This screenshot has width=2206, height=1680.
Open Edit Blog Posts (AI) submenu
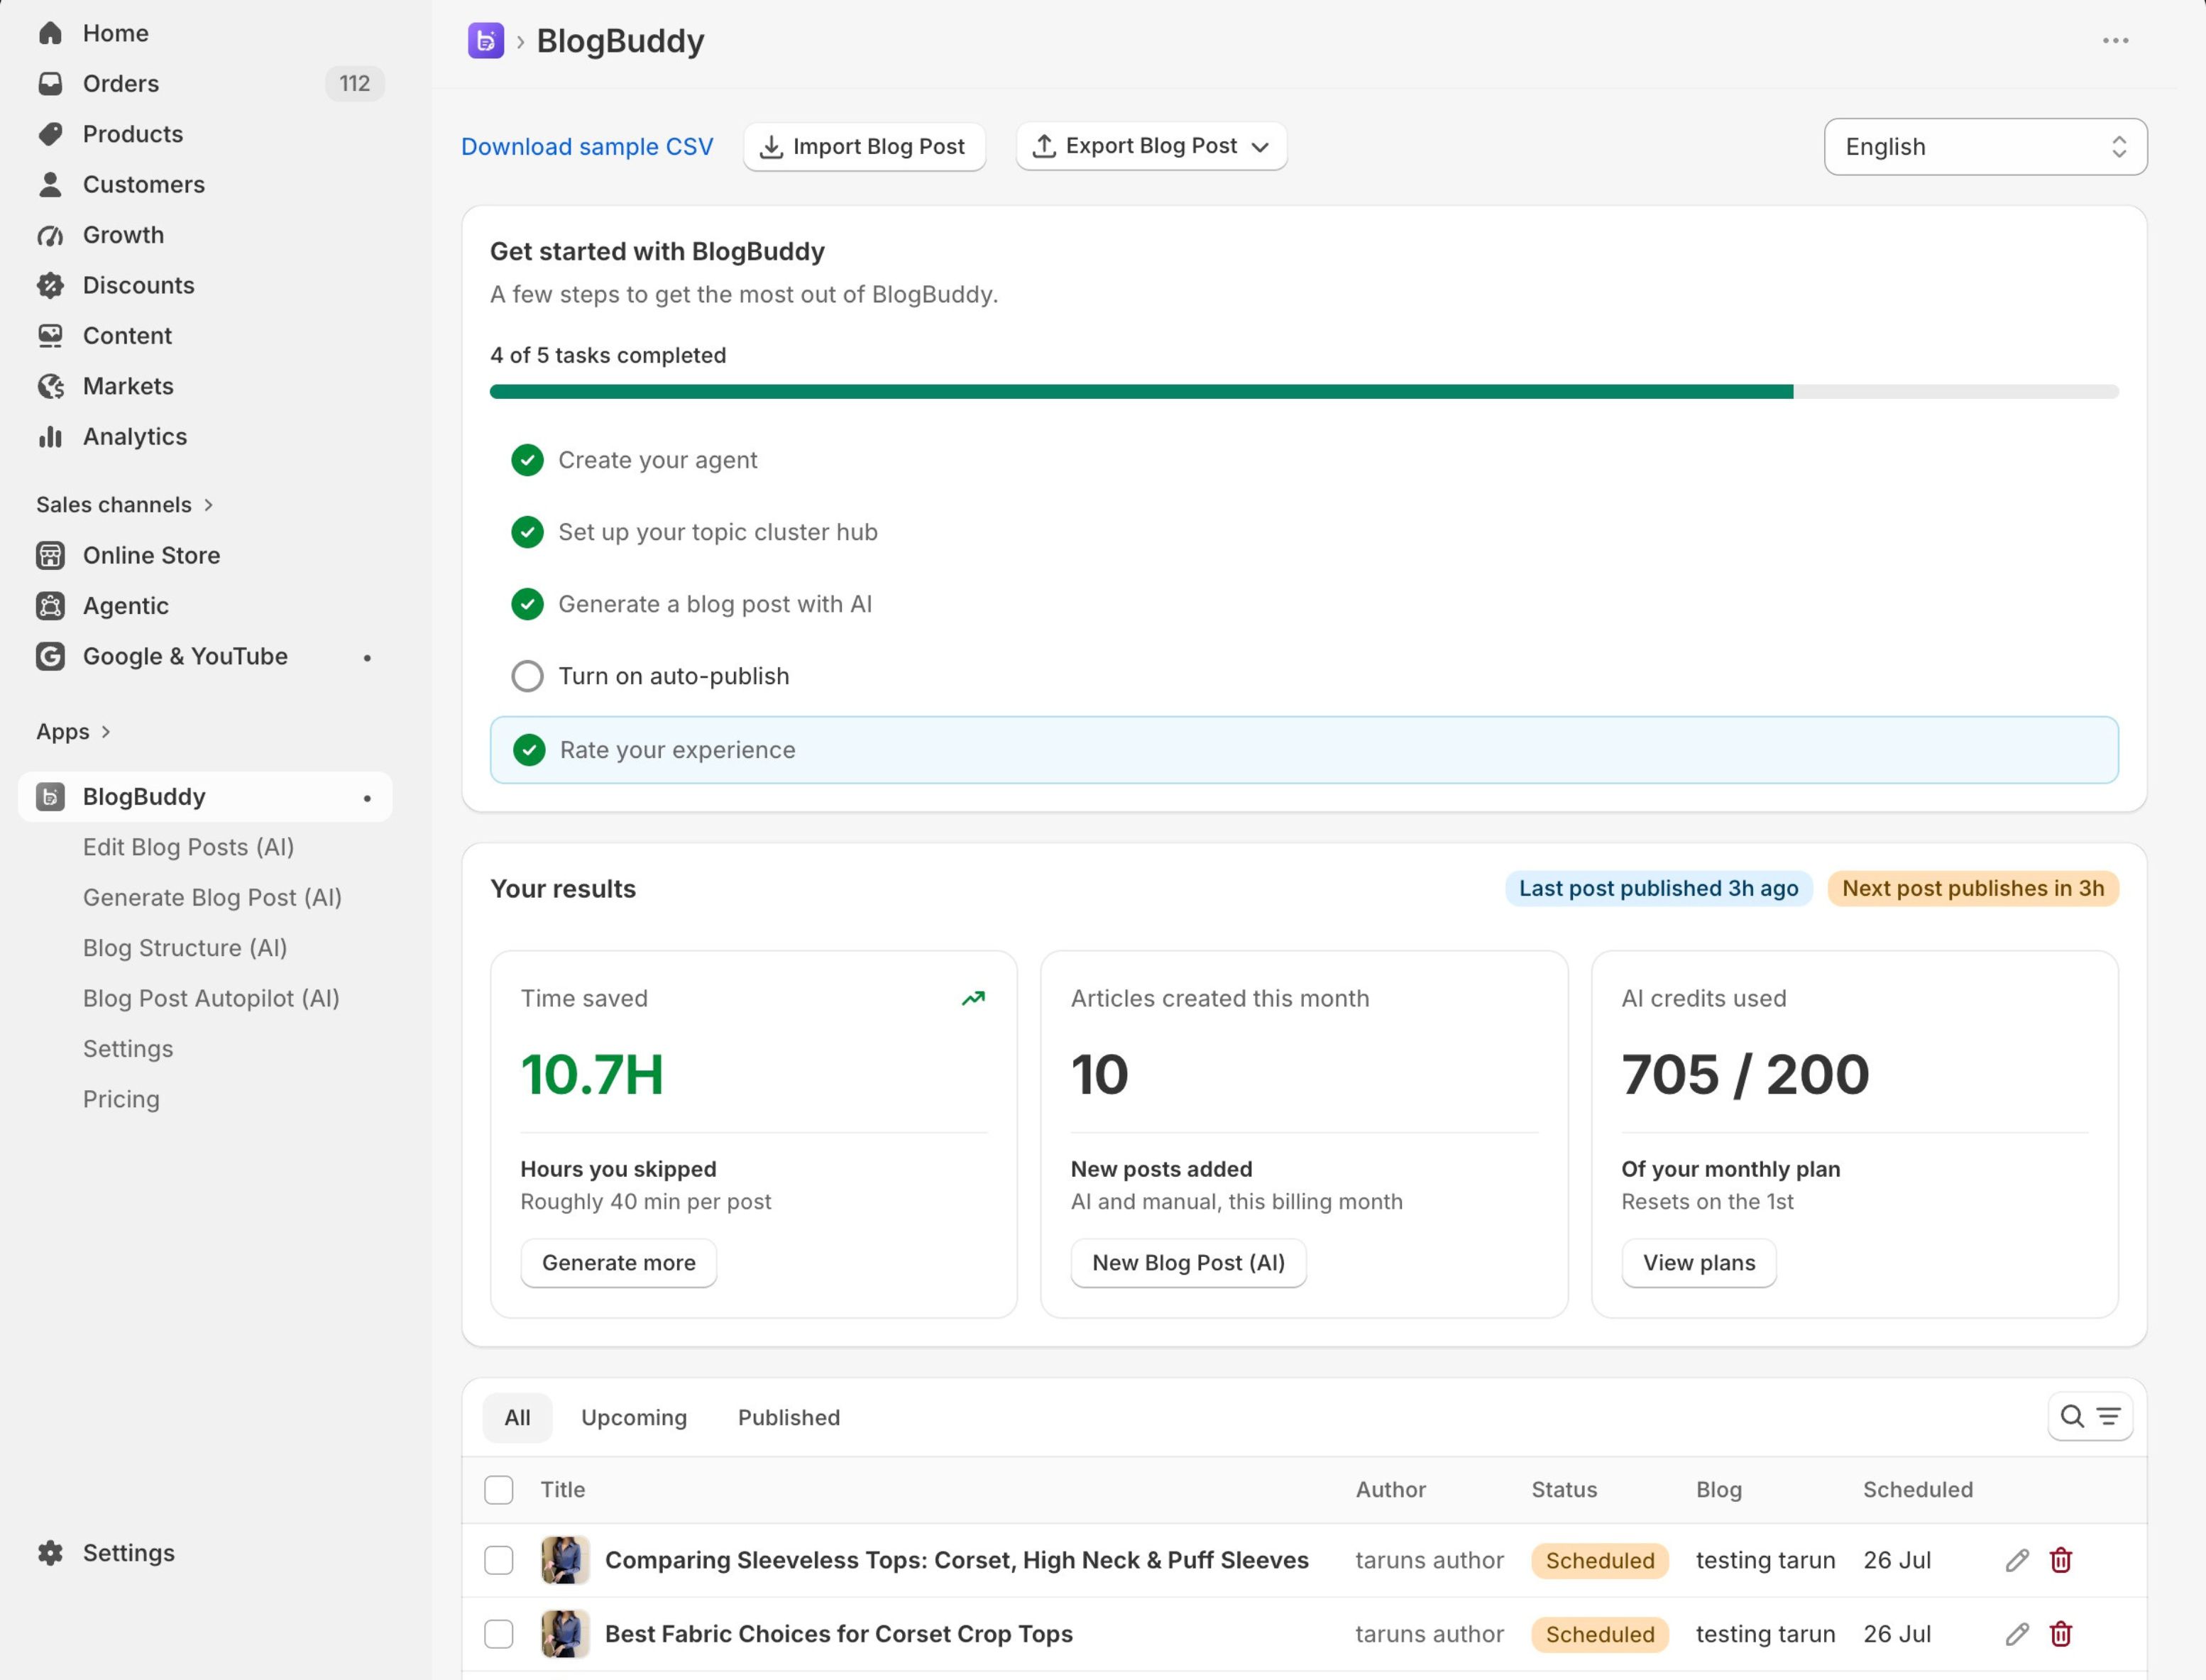click(188, 847)
